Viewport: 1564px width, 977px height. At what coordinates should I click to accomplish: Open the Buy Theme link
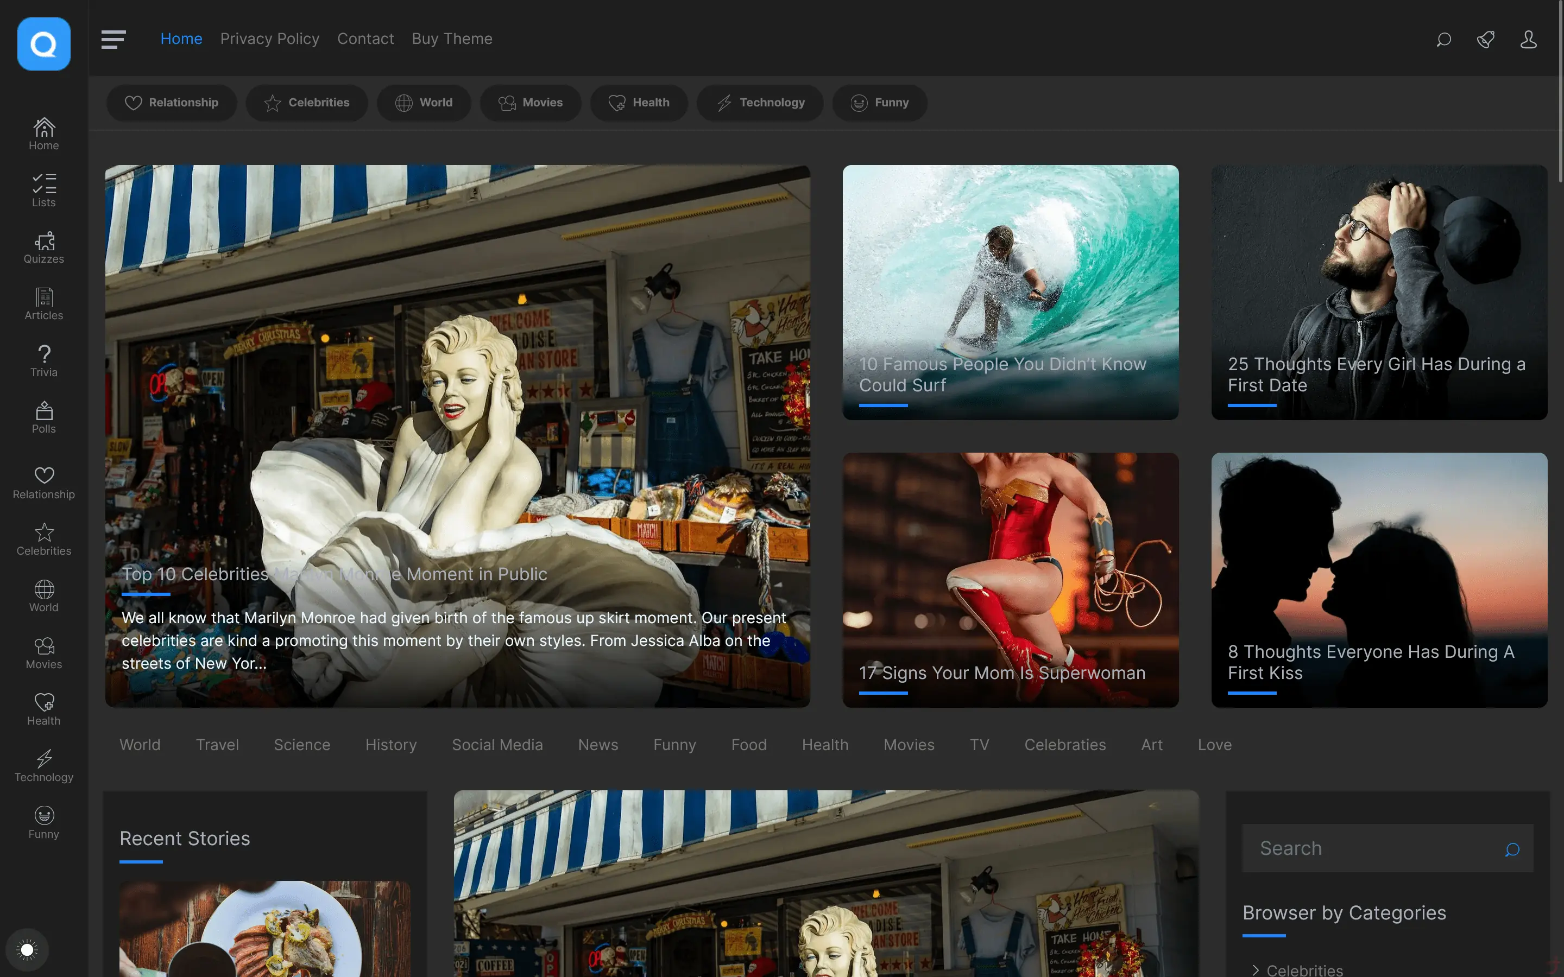[452, 39]
